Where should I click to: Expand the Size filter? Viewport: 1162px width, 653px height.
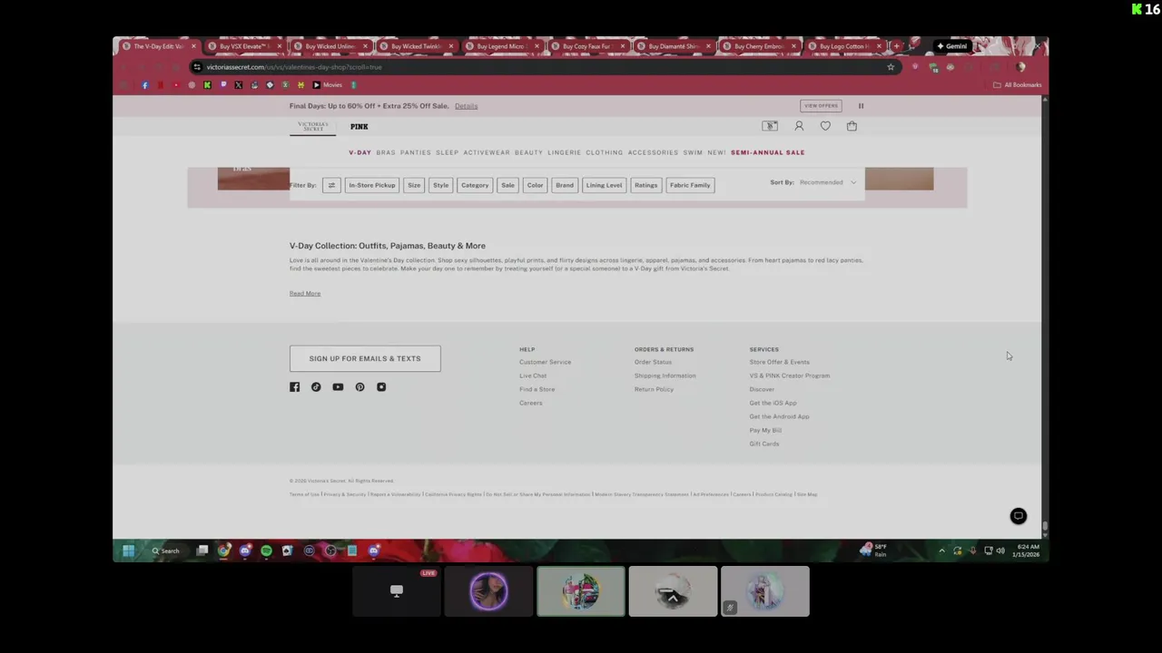(414, 185)
